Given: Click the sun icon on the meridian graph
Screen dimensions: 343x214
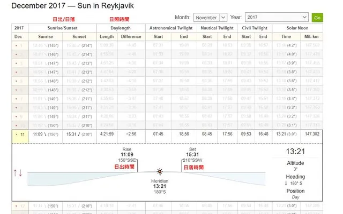Looking at the screenshot, I should click(x=160, y=172).
